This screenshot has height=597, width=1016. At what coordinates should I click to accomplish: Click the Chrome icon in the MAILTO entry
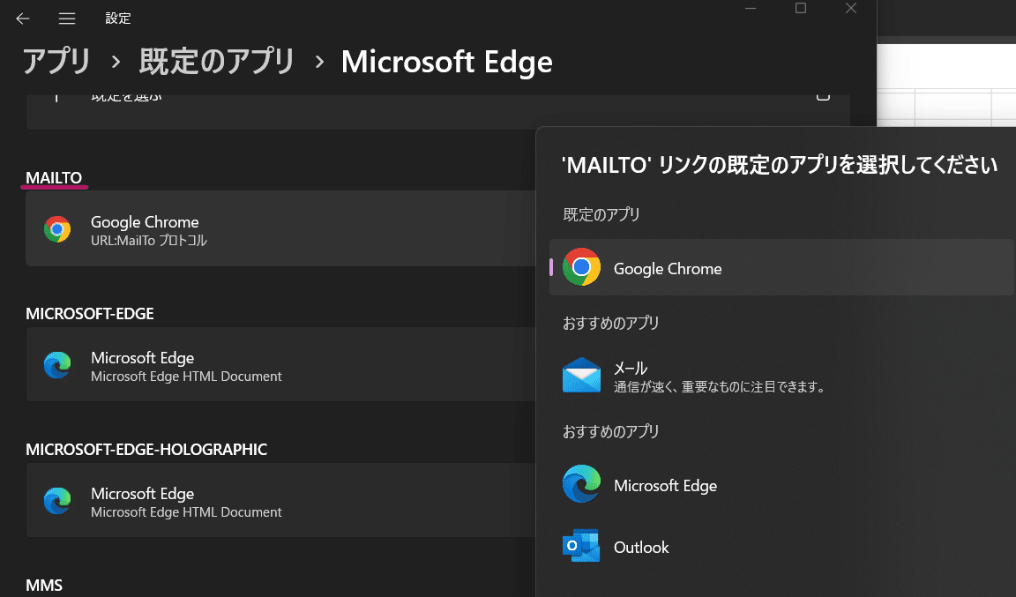coord(57,229)
